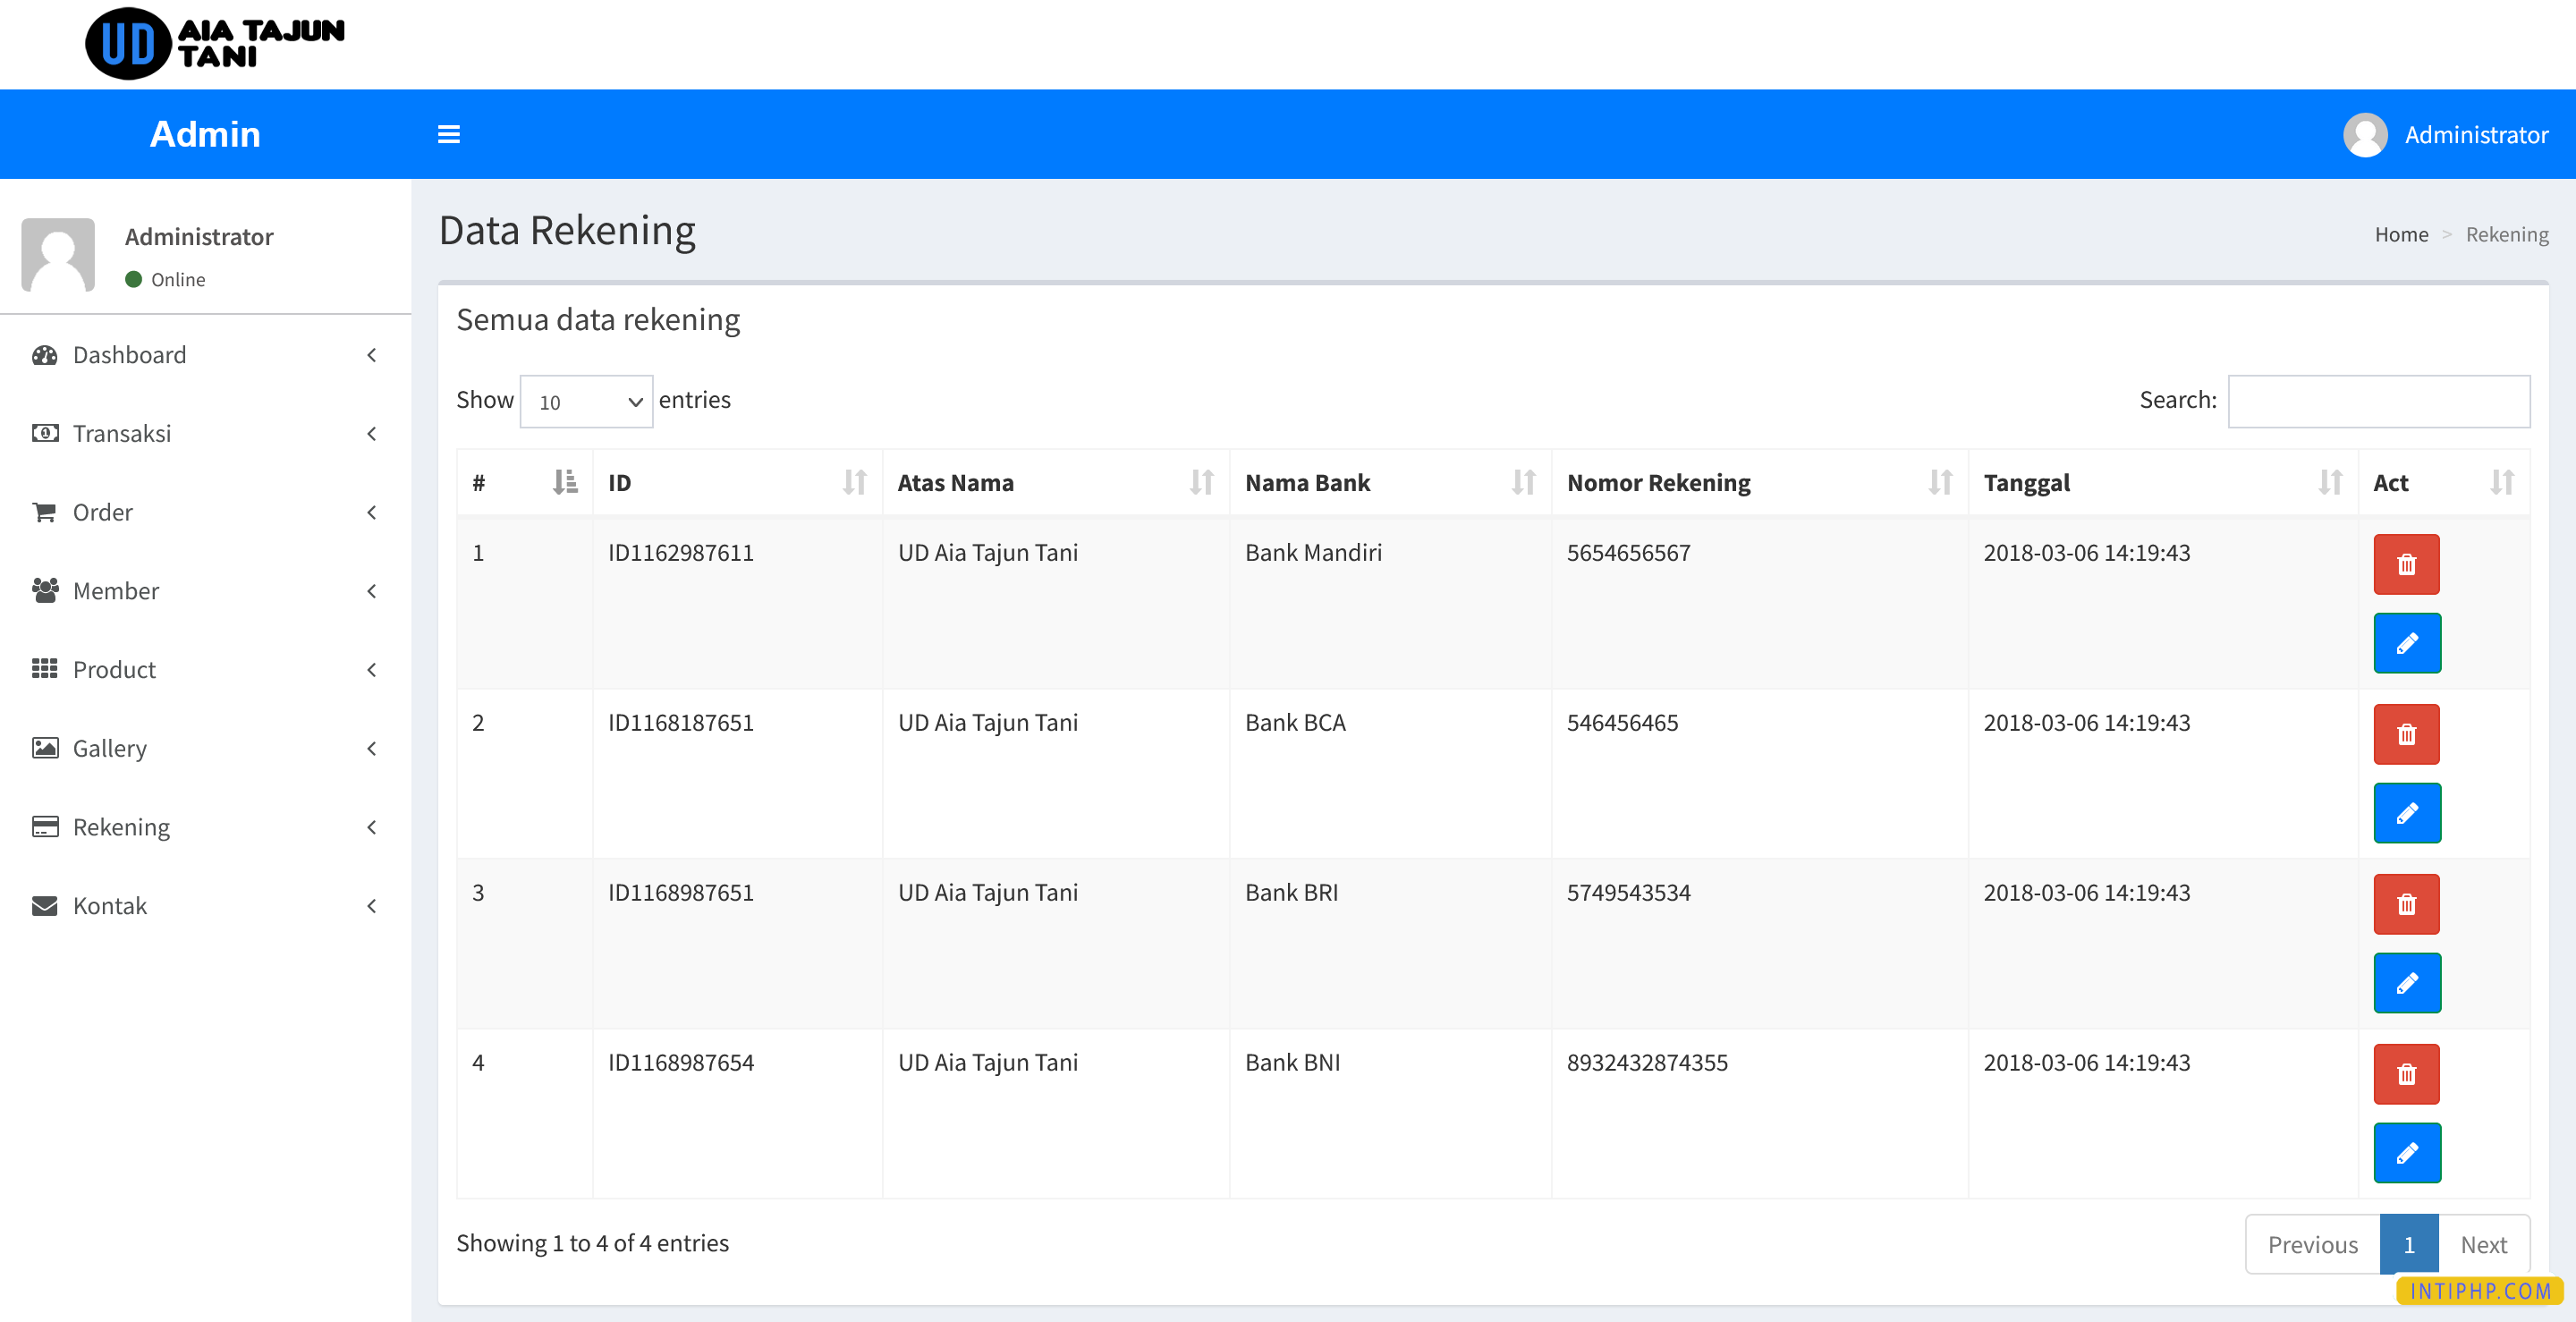This screenshot has height=1322, width=2576.
Task: Open the Rekening sidebar menu item
Action: click(x=205, y=827)
